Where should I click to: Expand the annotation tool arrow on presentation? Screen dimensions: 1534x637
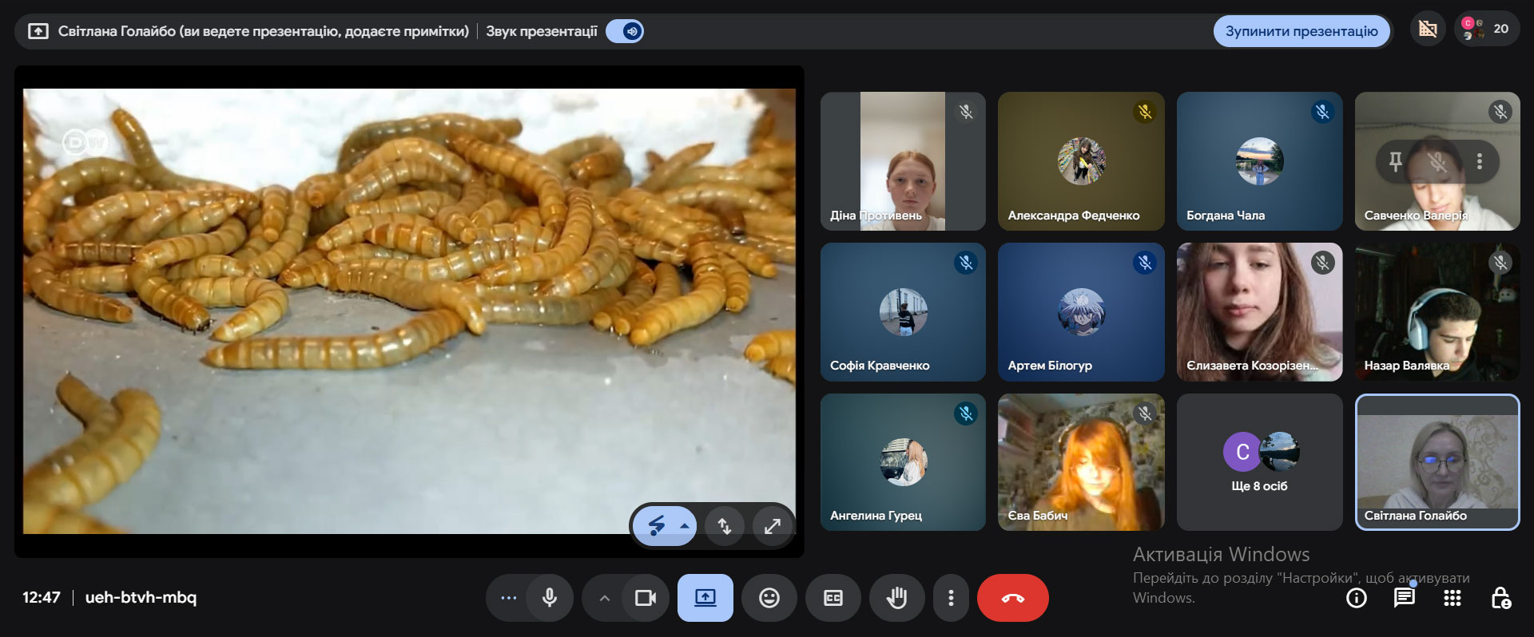click(685, 526)
